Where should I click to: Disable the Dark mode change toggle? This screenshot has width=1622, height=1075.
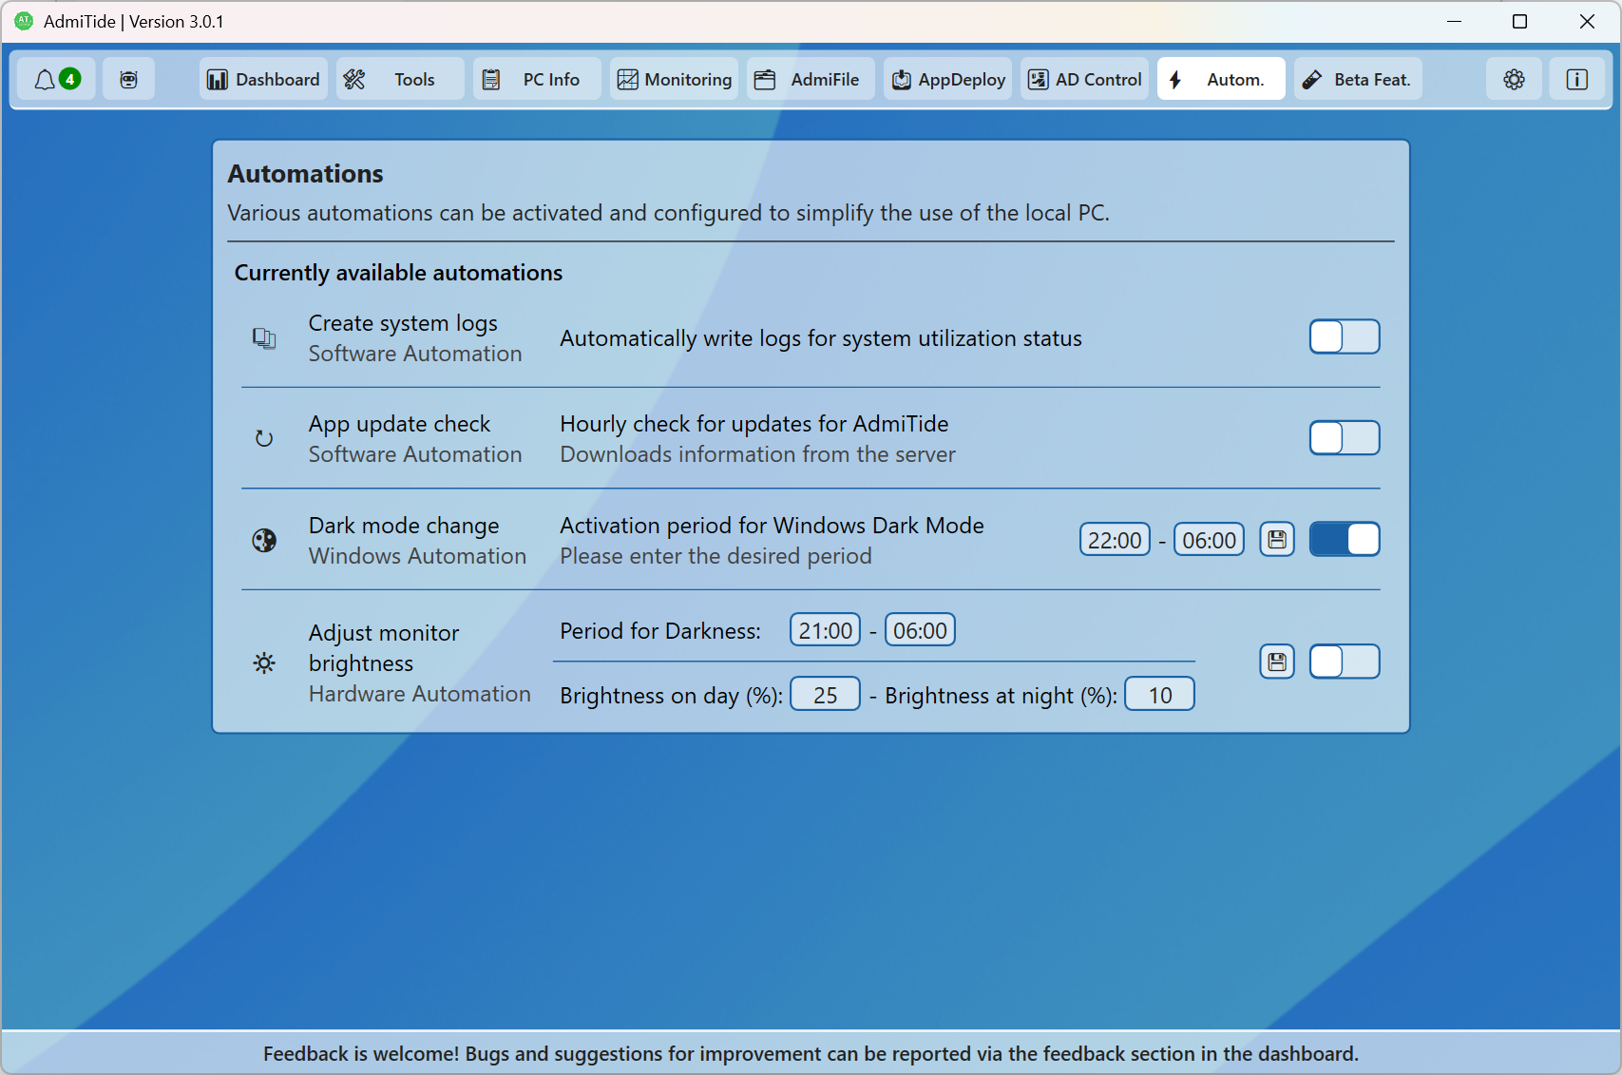(1344, 540)
